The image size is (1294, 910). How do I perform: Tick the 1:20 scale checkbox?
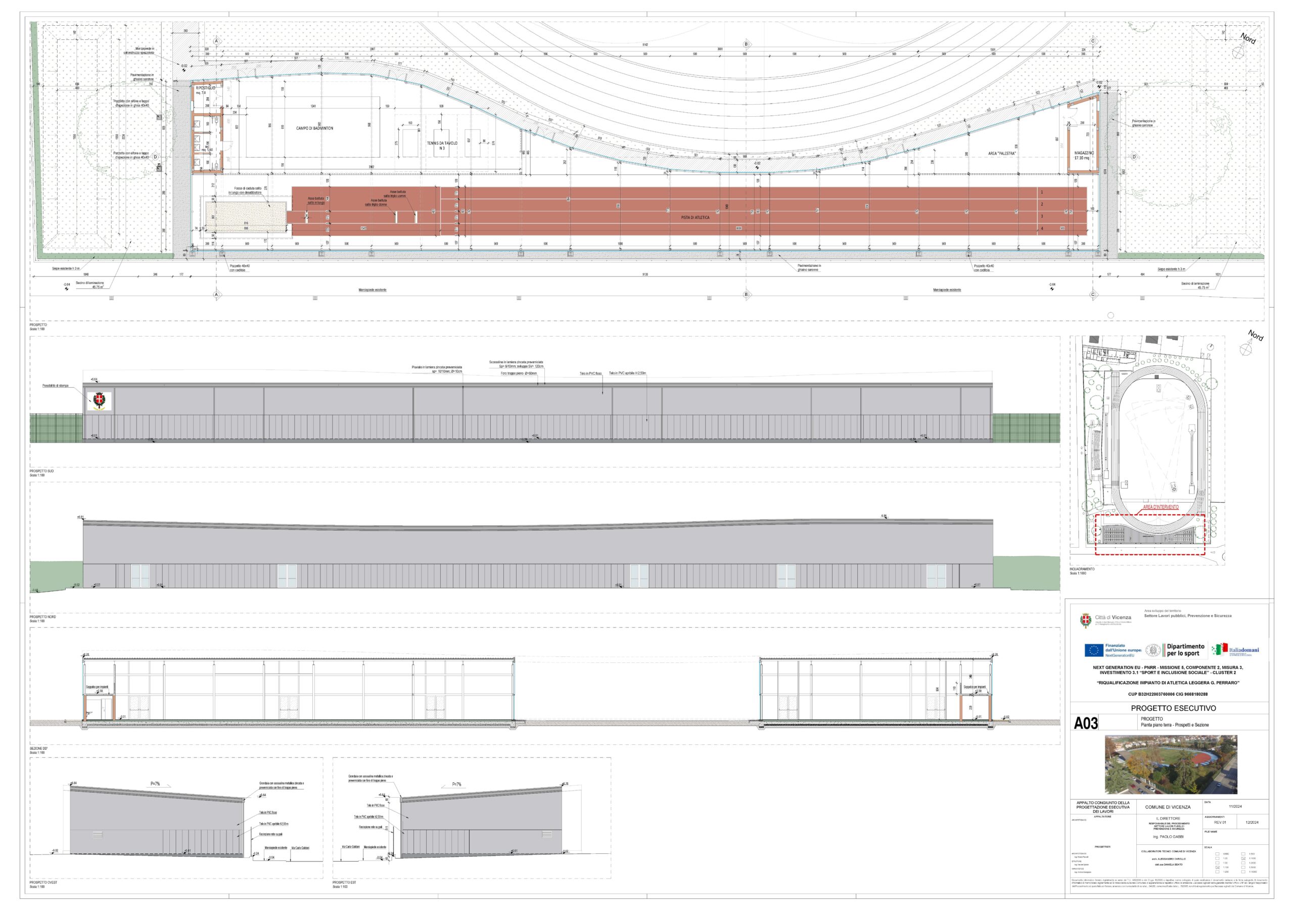(1218, 859)
